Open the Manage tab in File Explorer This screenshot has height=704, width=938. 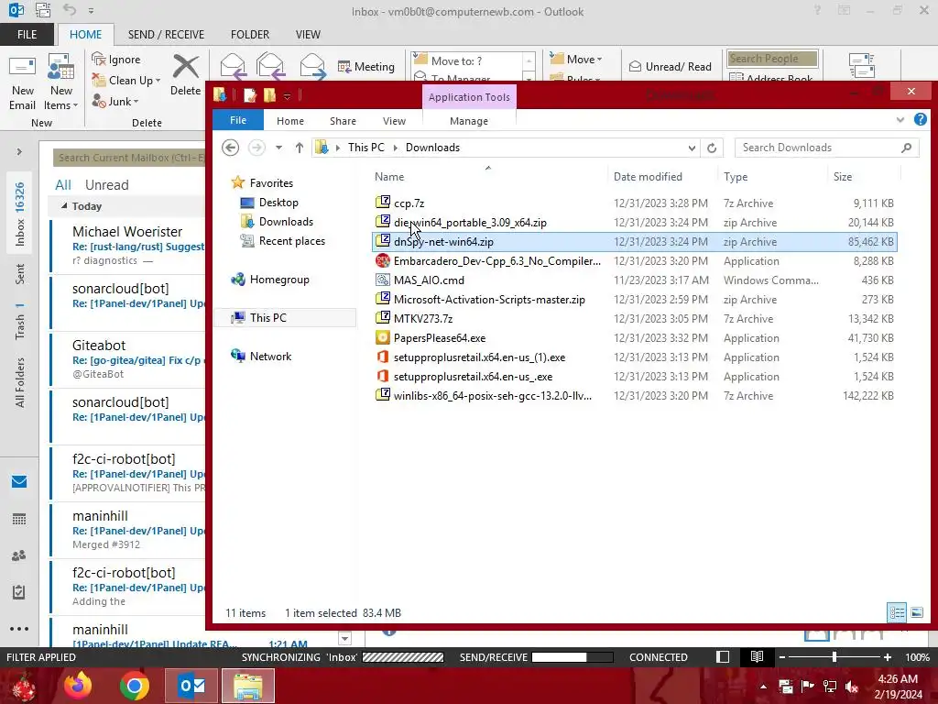[469, 121]
